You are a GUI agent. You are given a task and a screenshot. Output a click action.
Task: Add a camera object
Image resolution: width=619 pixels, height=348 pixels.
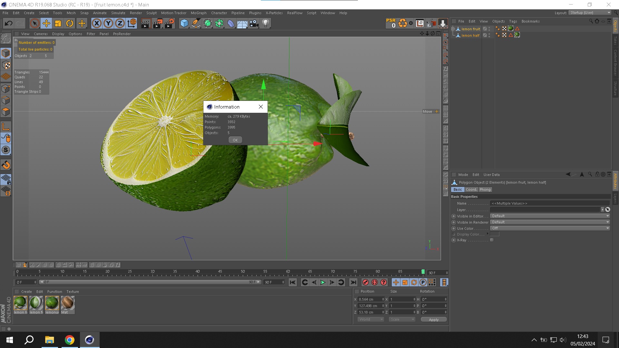[254, 23]
